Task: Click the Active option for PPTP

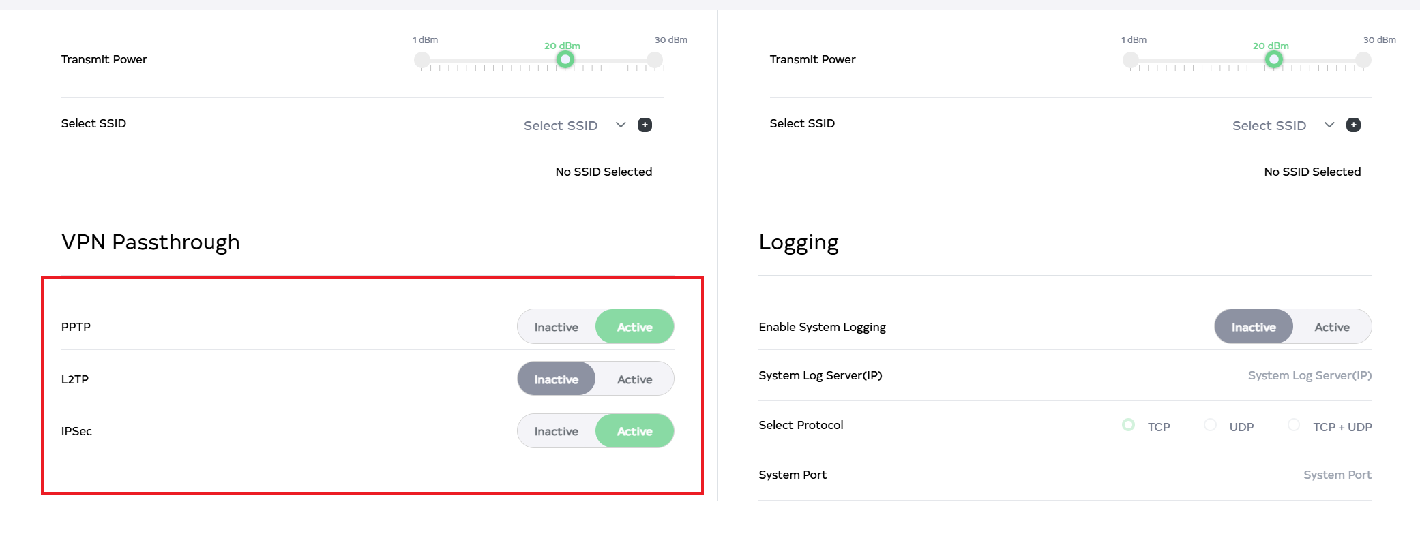Action: (634, 327)
